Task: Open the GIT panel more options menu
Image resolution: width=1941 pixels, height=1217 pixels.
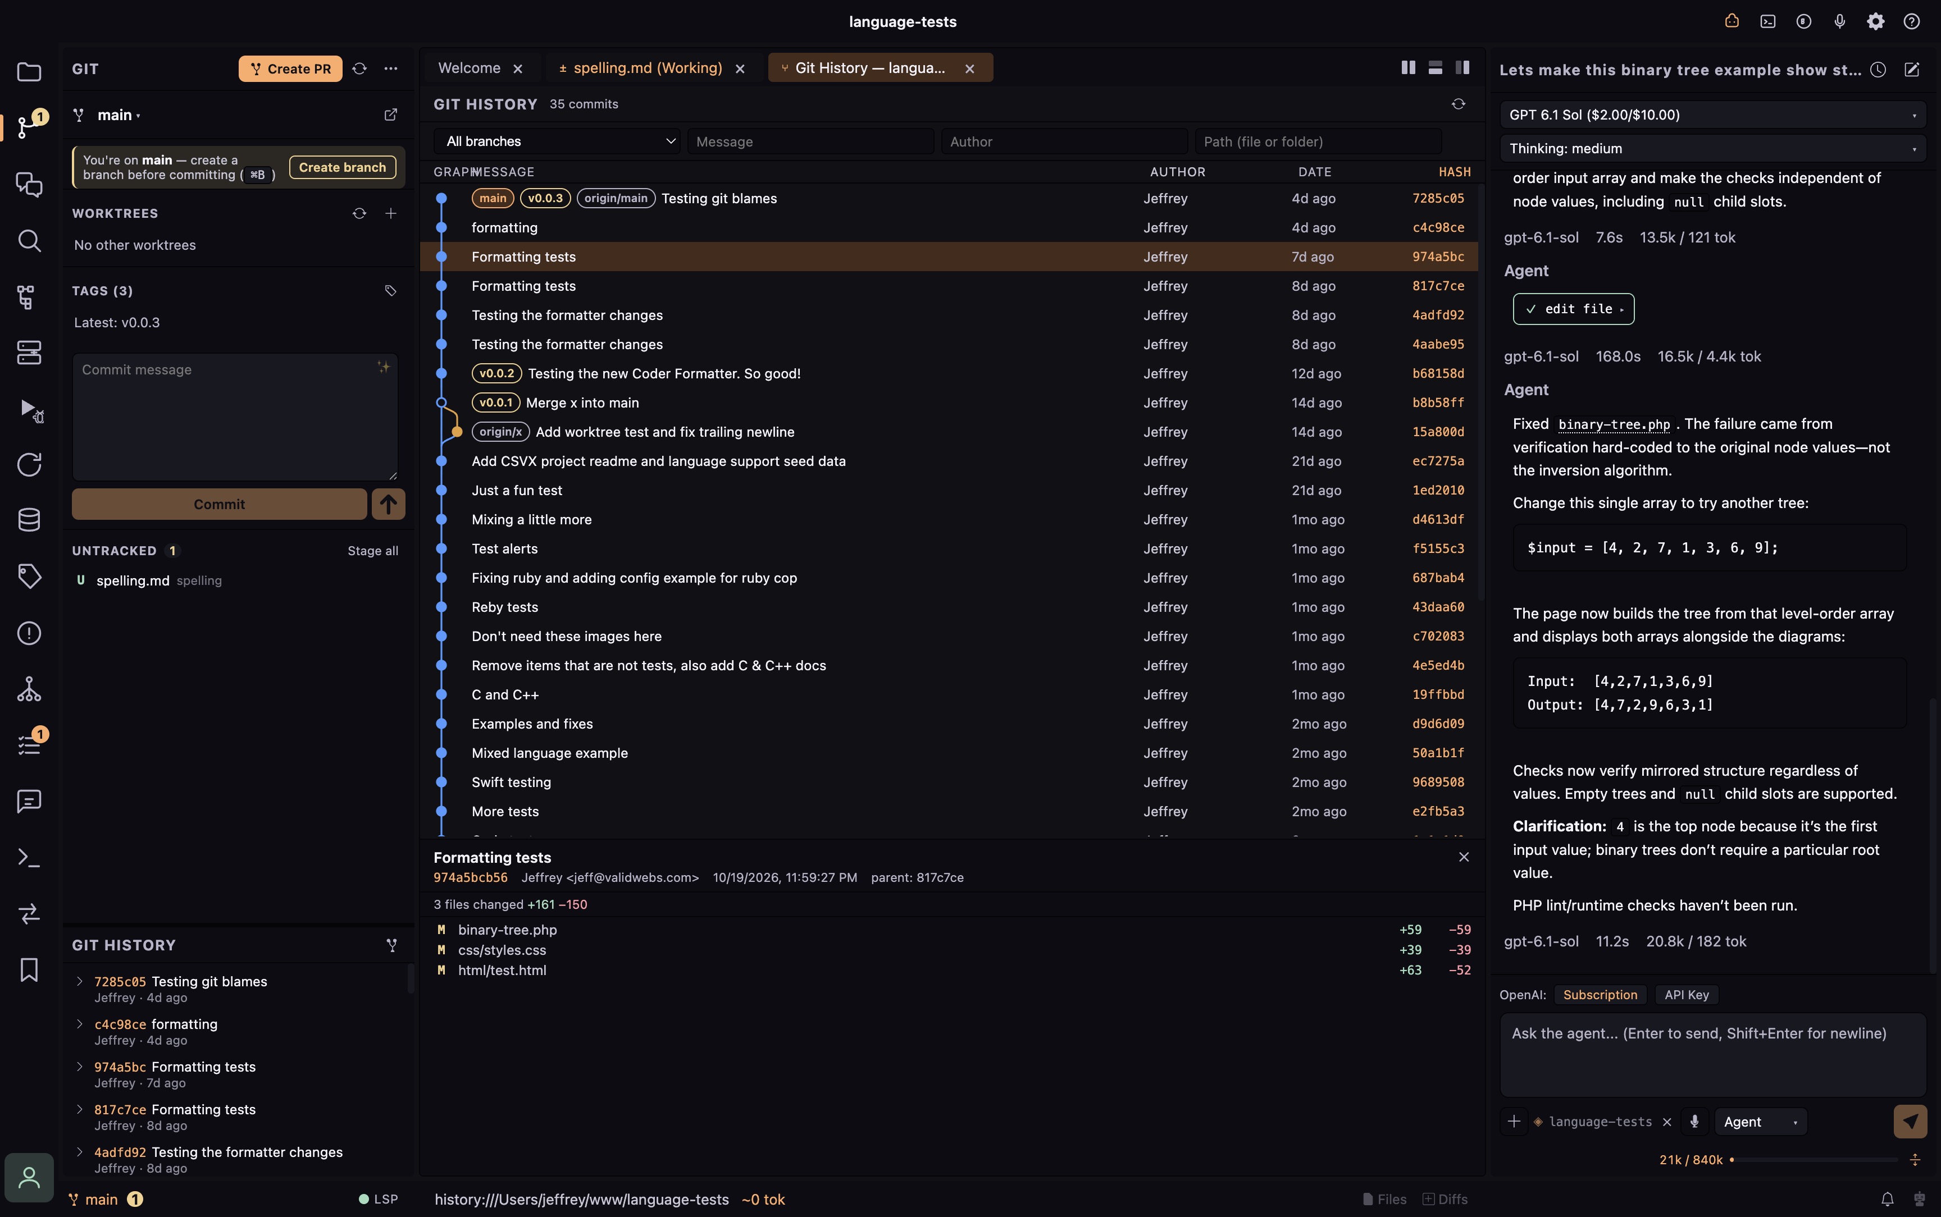Action: (390, 68)
